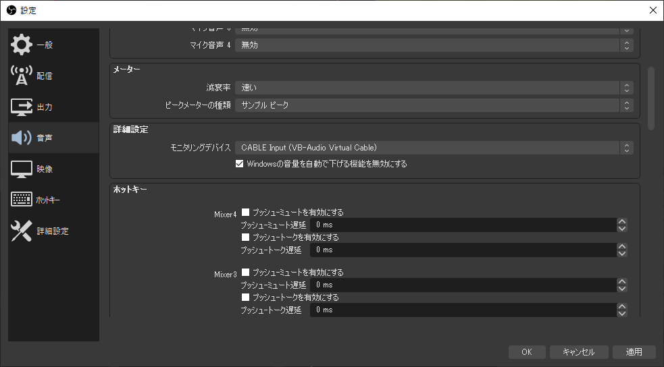664x367 pixels.
Task: Increase Mixer3 プッシュ-ミュート遅延 with up arrow
Action: 621,281
